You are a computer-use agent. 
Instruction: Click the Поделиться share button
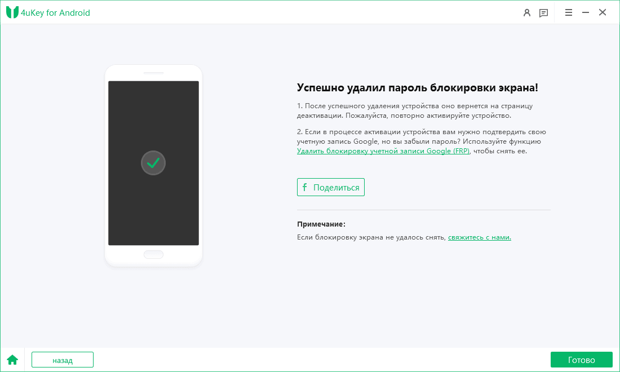(x=330, y=187)
